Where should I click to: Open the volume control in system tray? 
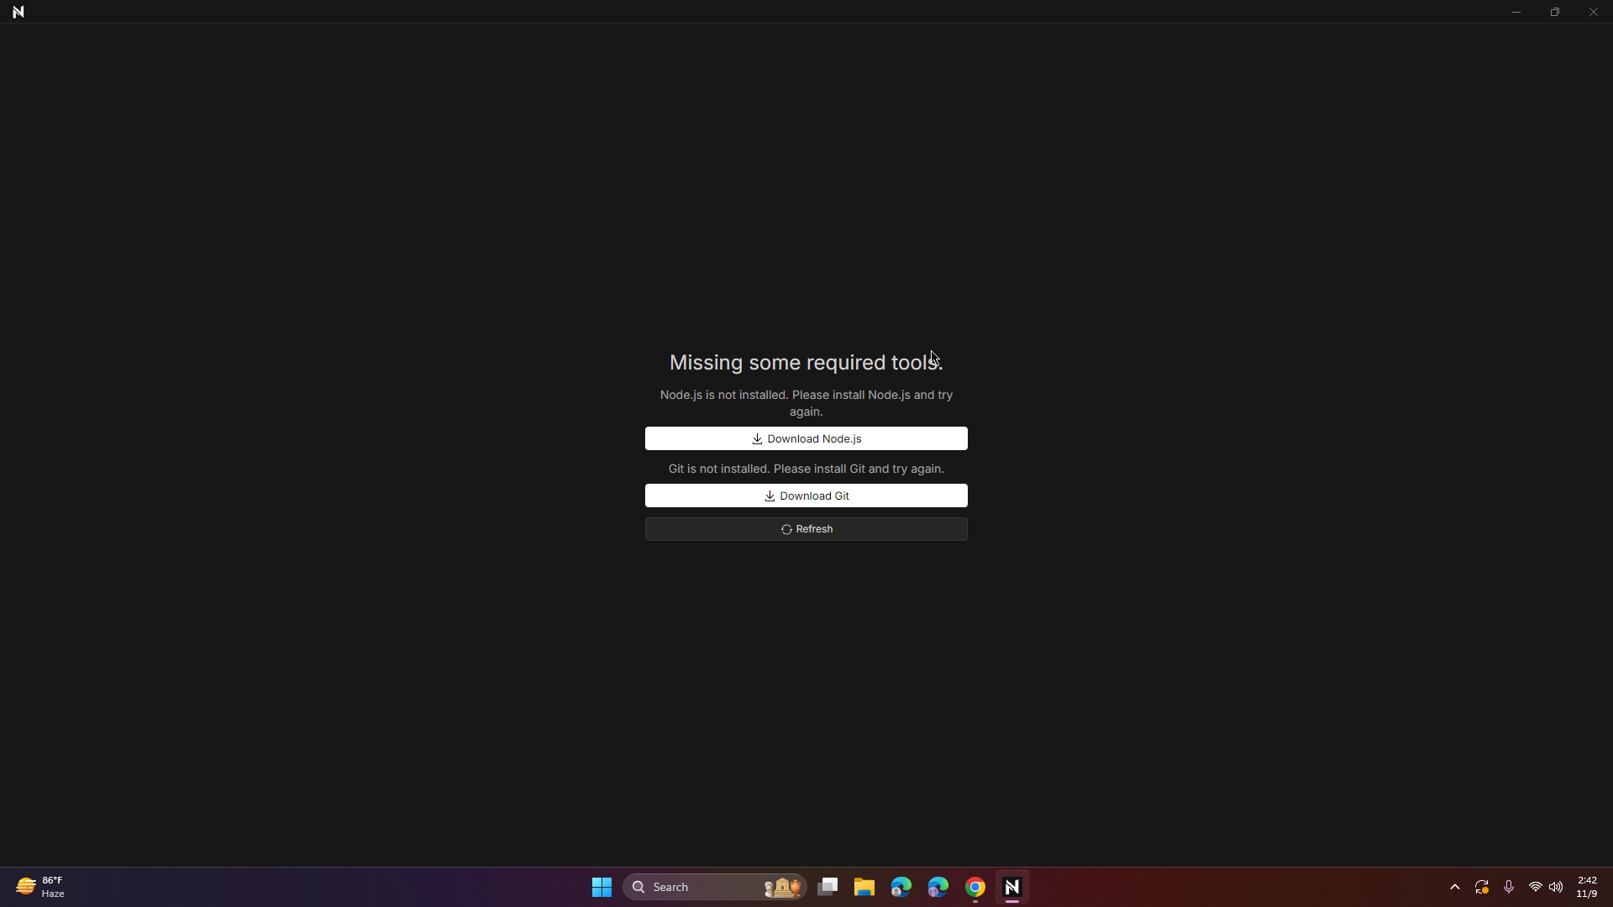click(1556, 887)
